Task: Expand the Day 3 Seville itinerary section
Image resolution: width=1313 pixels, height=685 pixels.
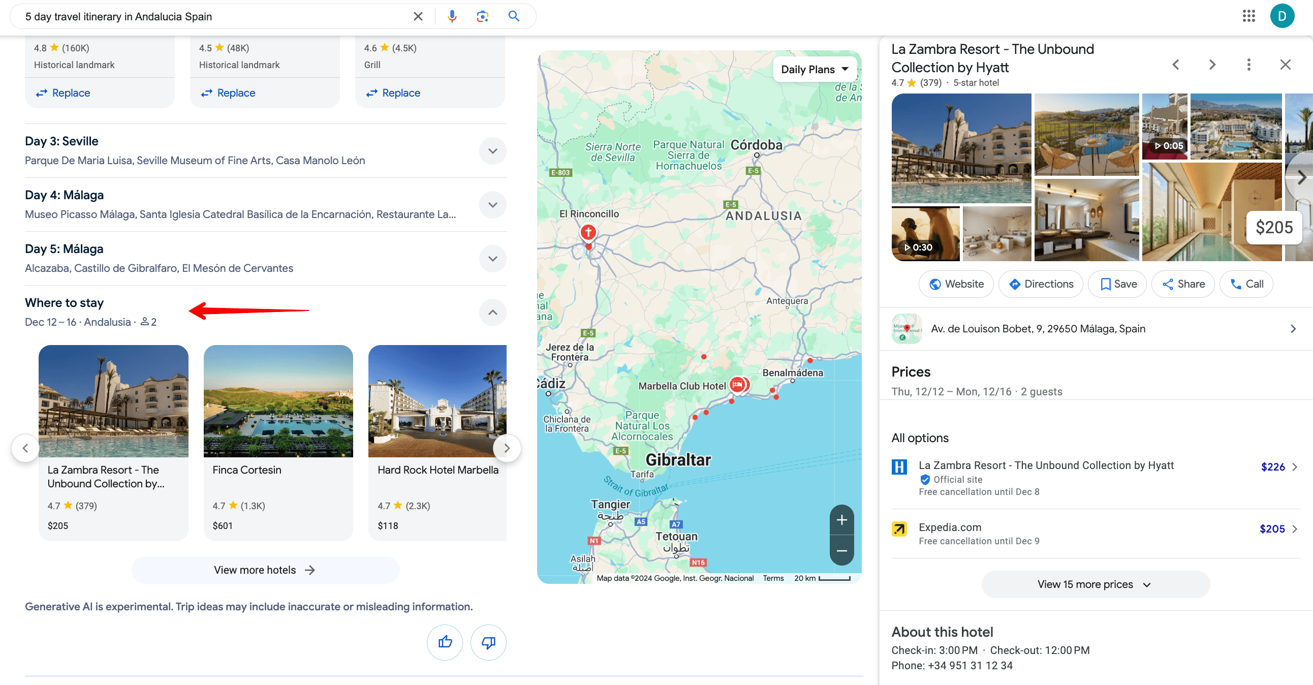Action: click(x=492, y=149)
